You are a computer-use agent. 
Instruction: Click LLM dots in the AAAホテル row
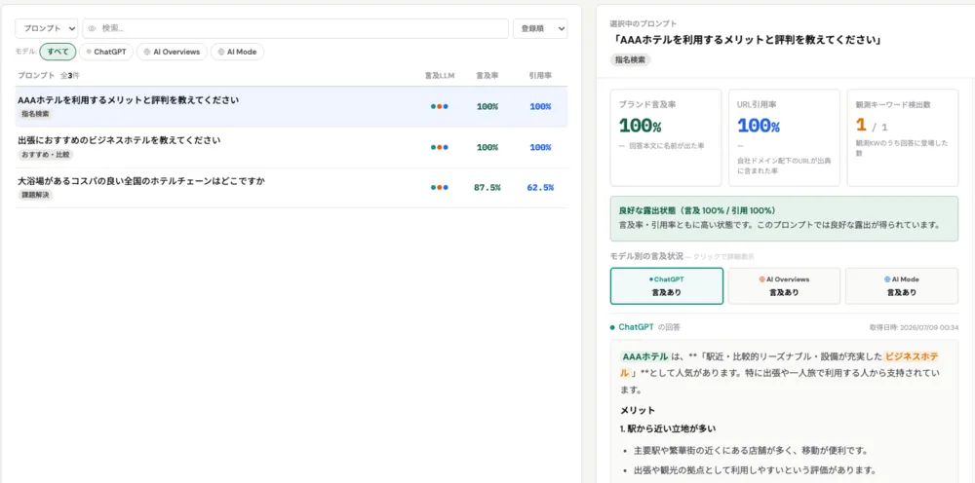(x=440, y=107)
